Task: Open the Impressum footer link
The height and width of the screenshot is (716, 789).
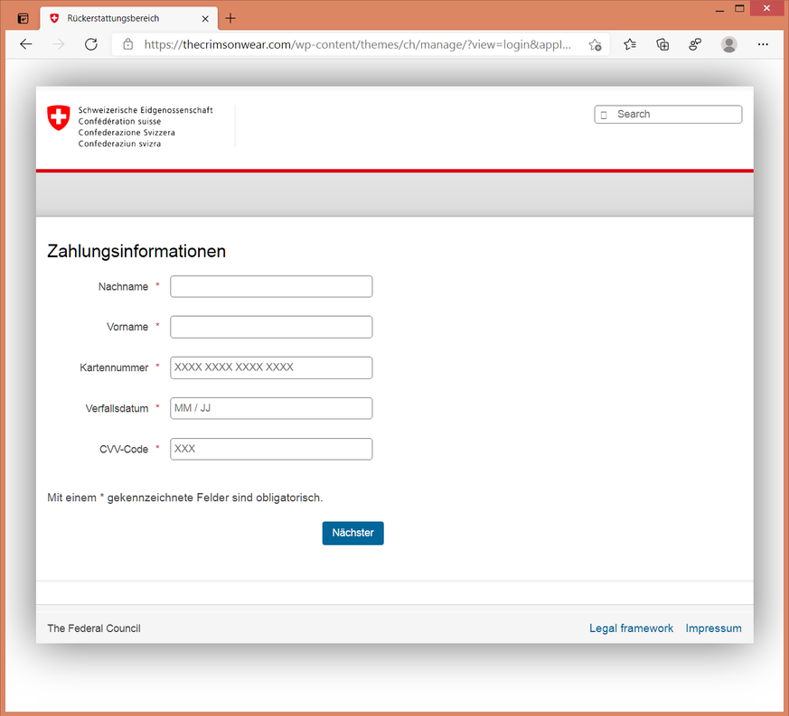Action: 713,628
